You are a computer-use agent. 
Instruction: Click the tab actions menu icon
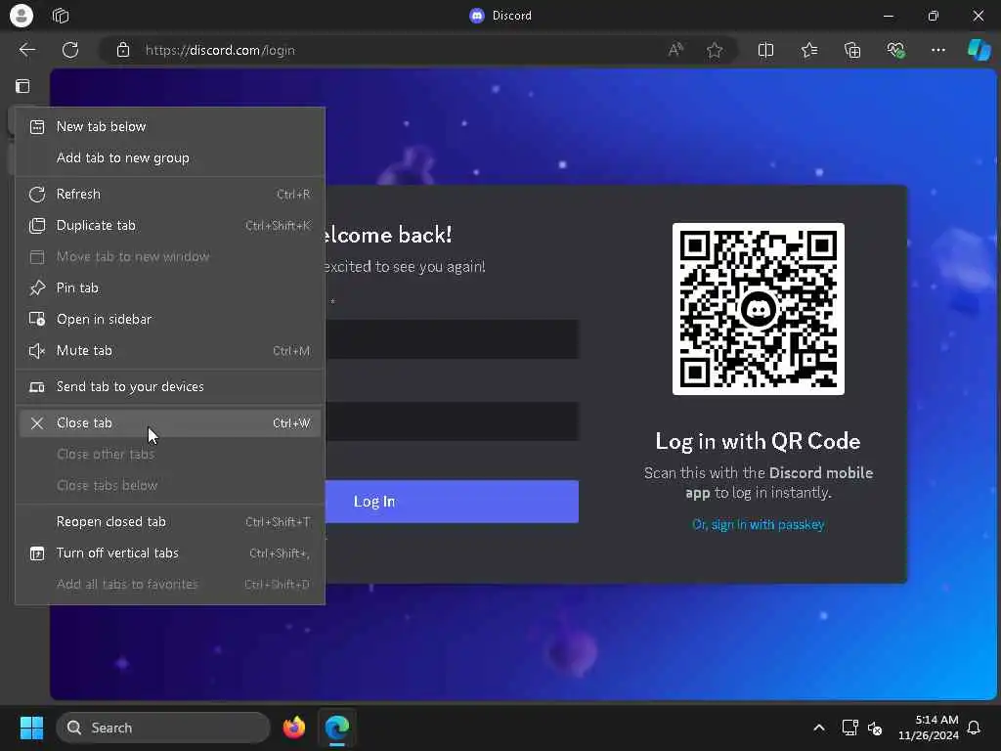pos(22,86)
